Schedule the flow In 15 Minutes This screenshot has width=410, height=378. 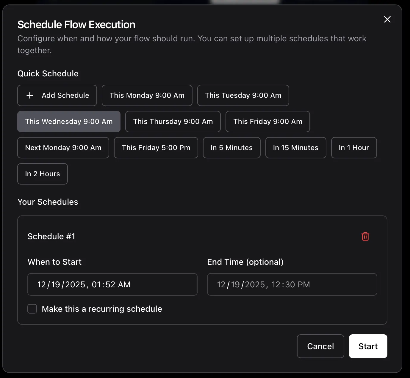[x=296, y=148]
